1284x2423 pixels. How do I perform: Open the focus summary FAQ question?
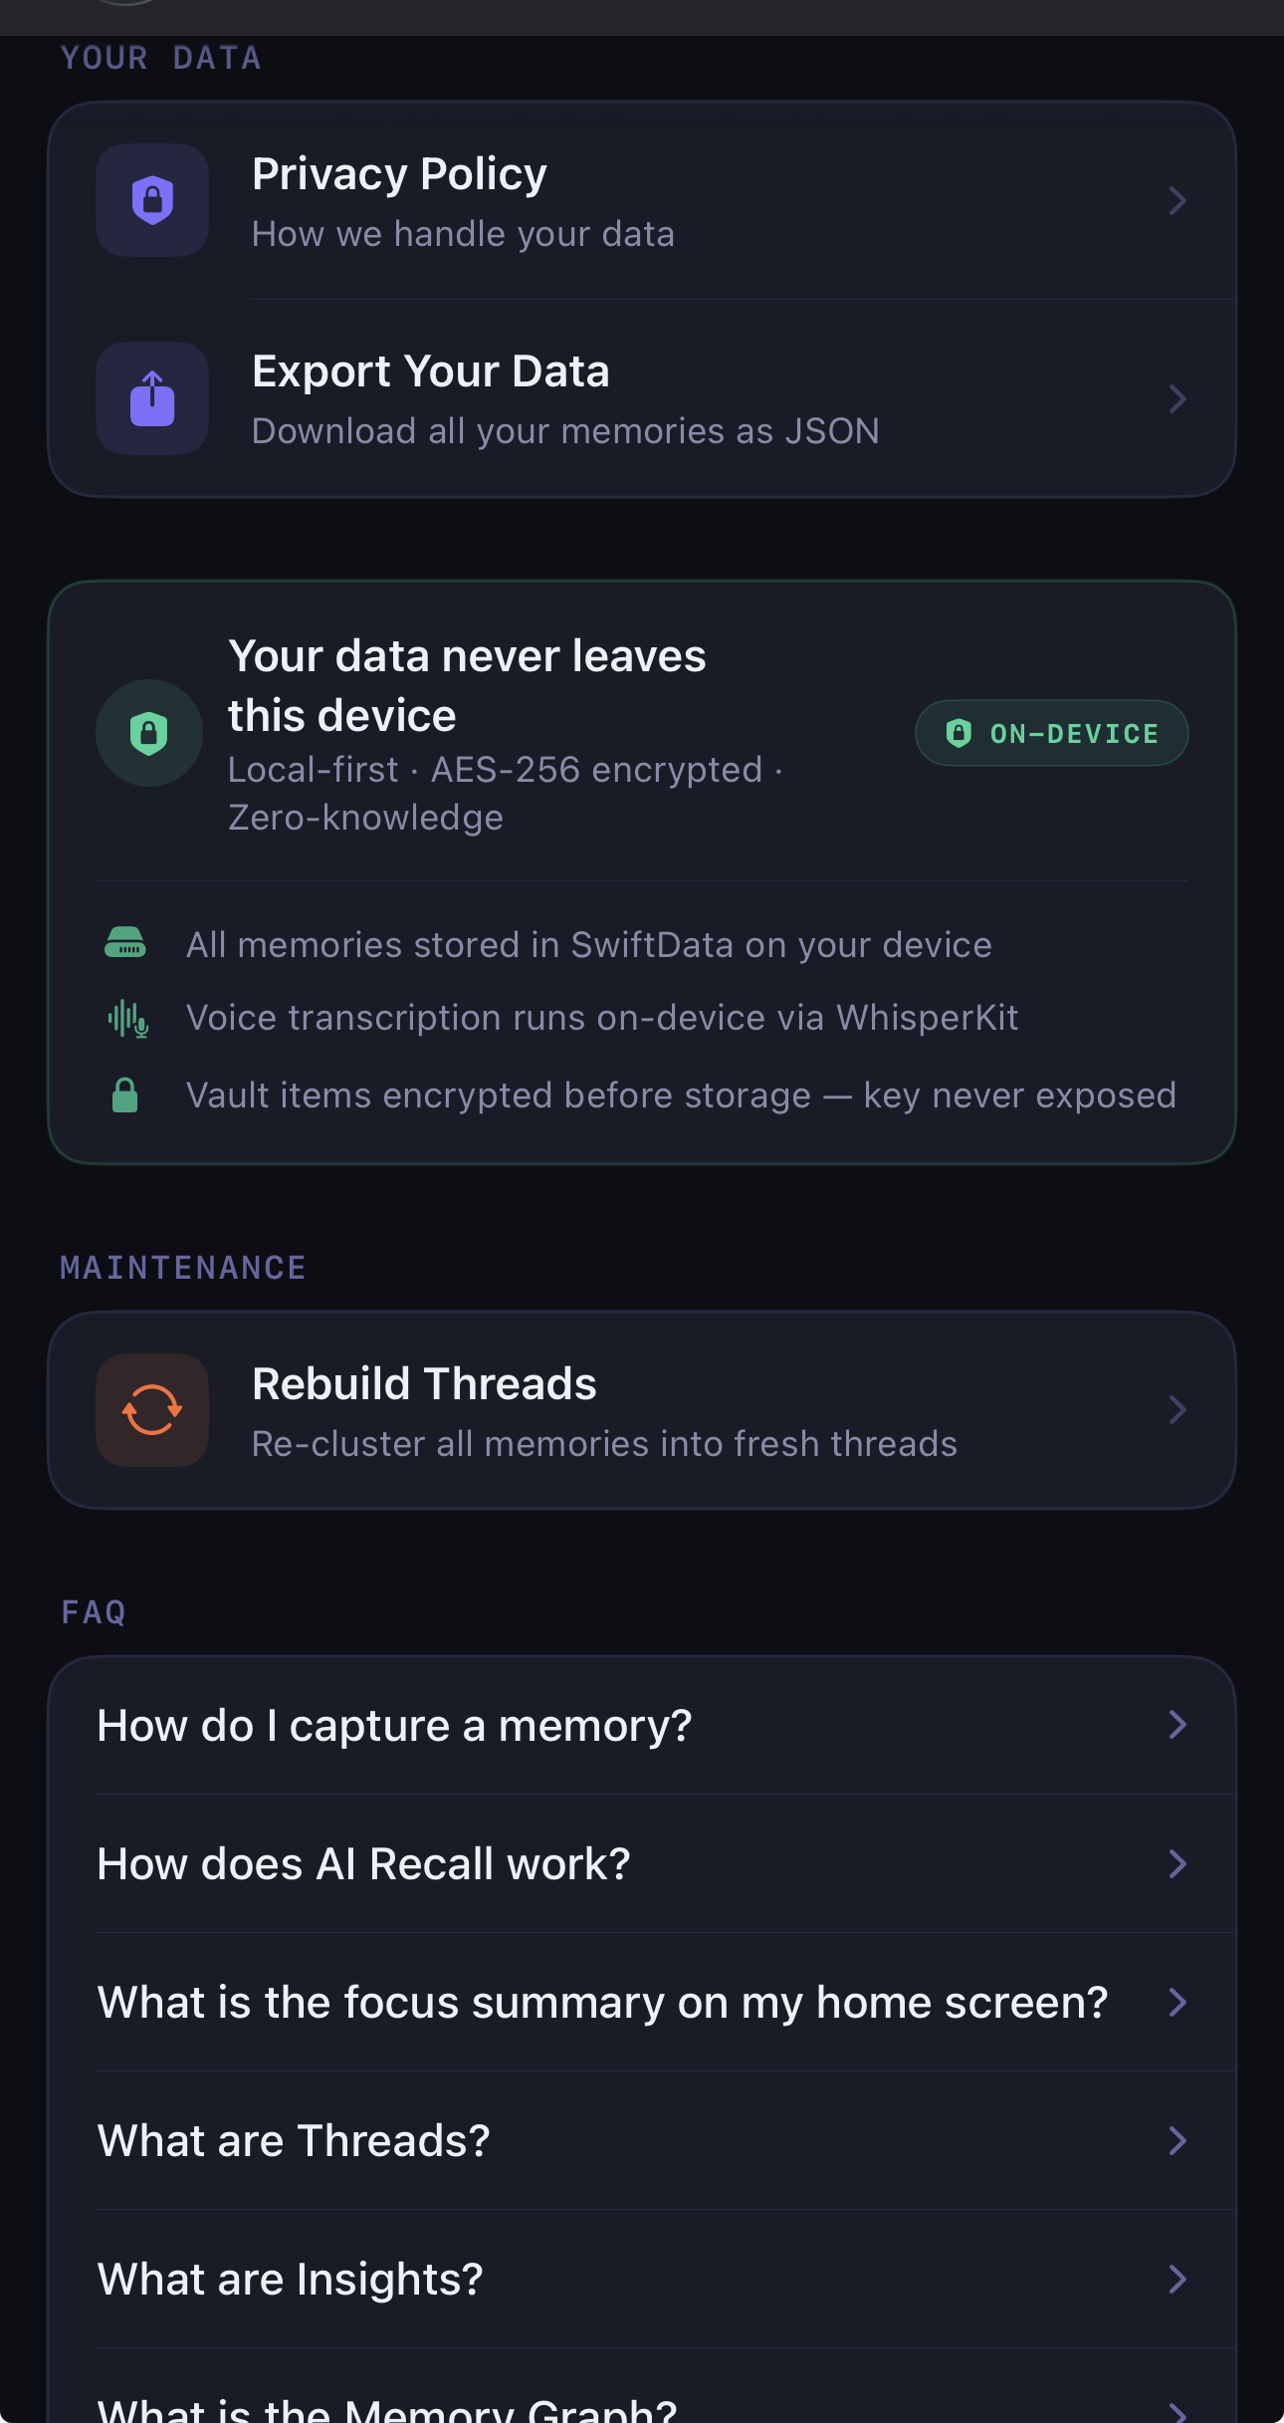pyautogui.click(x=602, y=2002)
